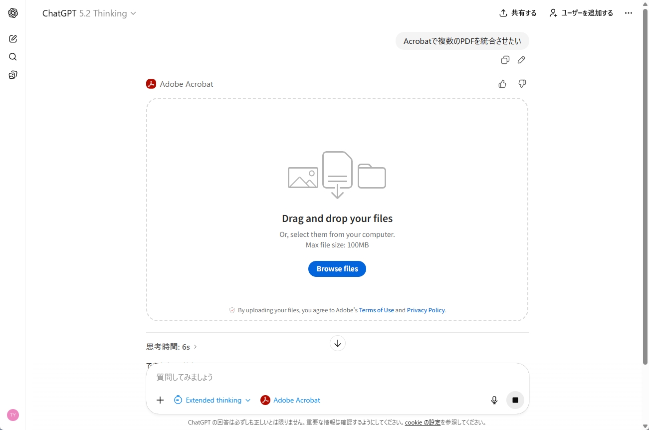Screen dimensions: 649x430
Task: Click the user message 'Acrobatで複数のPDFを統合させたい'
Action: click(x=462, y=41)
